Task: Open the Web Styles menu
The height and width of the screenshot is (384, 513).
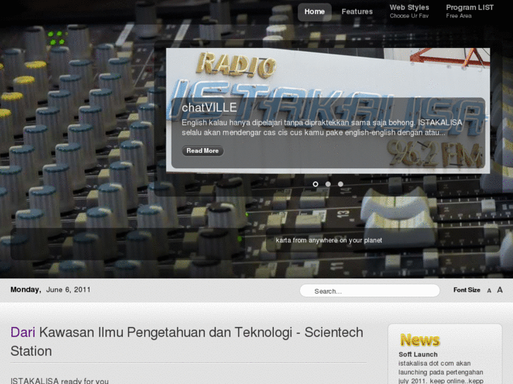Action: [409, 11]
